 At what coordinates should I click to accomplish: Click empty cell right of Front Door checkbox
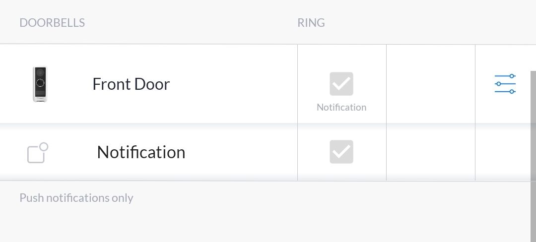[x=431, y=84]
